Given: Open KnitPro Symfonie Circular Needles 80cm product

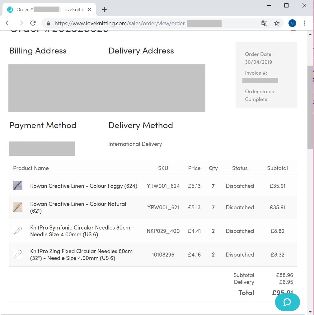Looking at the screenshot, I should pyautogui.click(x=82, y=231).
